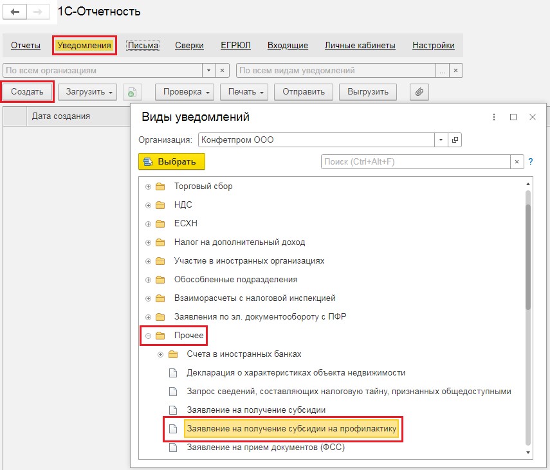Expand Налог на дополнительный доход folder
This screenshot has width=550, height=470.
click(148, 242)
